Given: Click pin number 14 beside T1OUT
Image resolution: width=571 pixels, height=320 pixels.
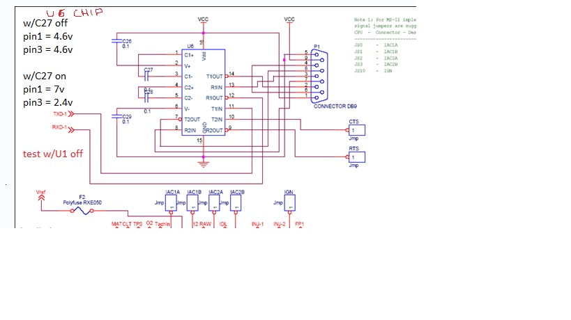Looking at the screenshot, I should click(231, 74).
